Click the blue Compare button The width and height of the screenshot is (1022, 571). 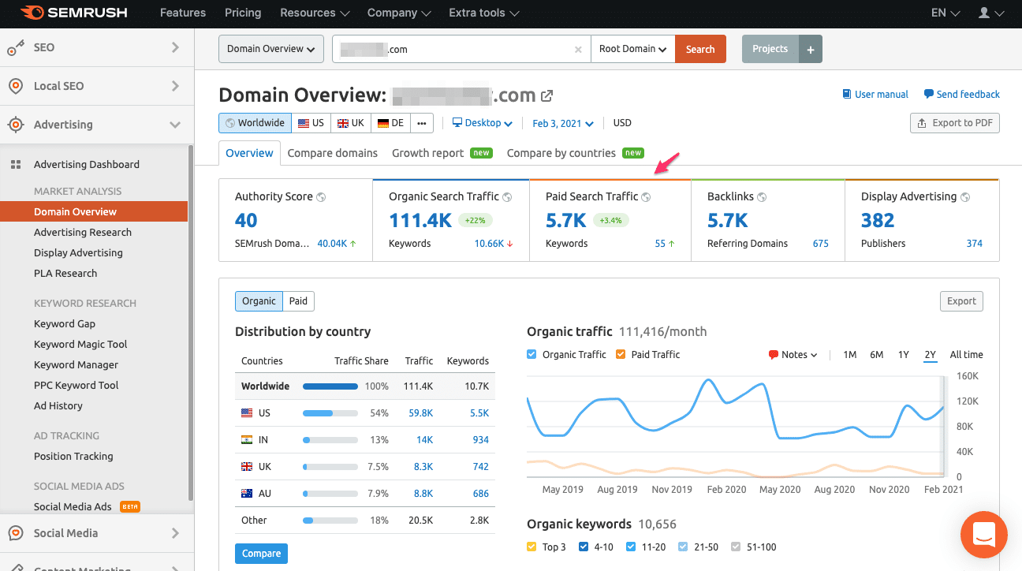pyautogui.click(x=262, y=554)
